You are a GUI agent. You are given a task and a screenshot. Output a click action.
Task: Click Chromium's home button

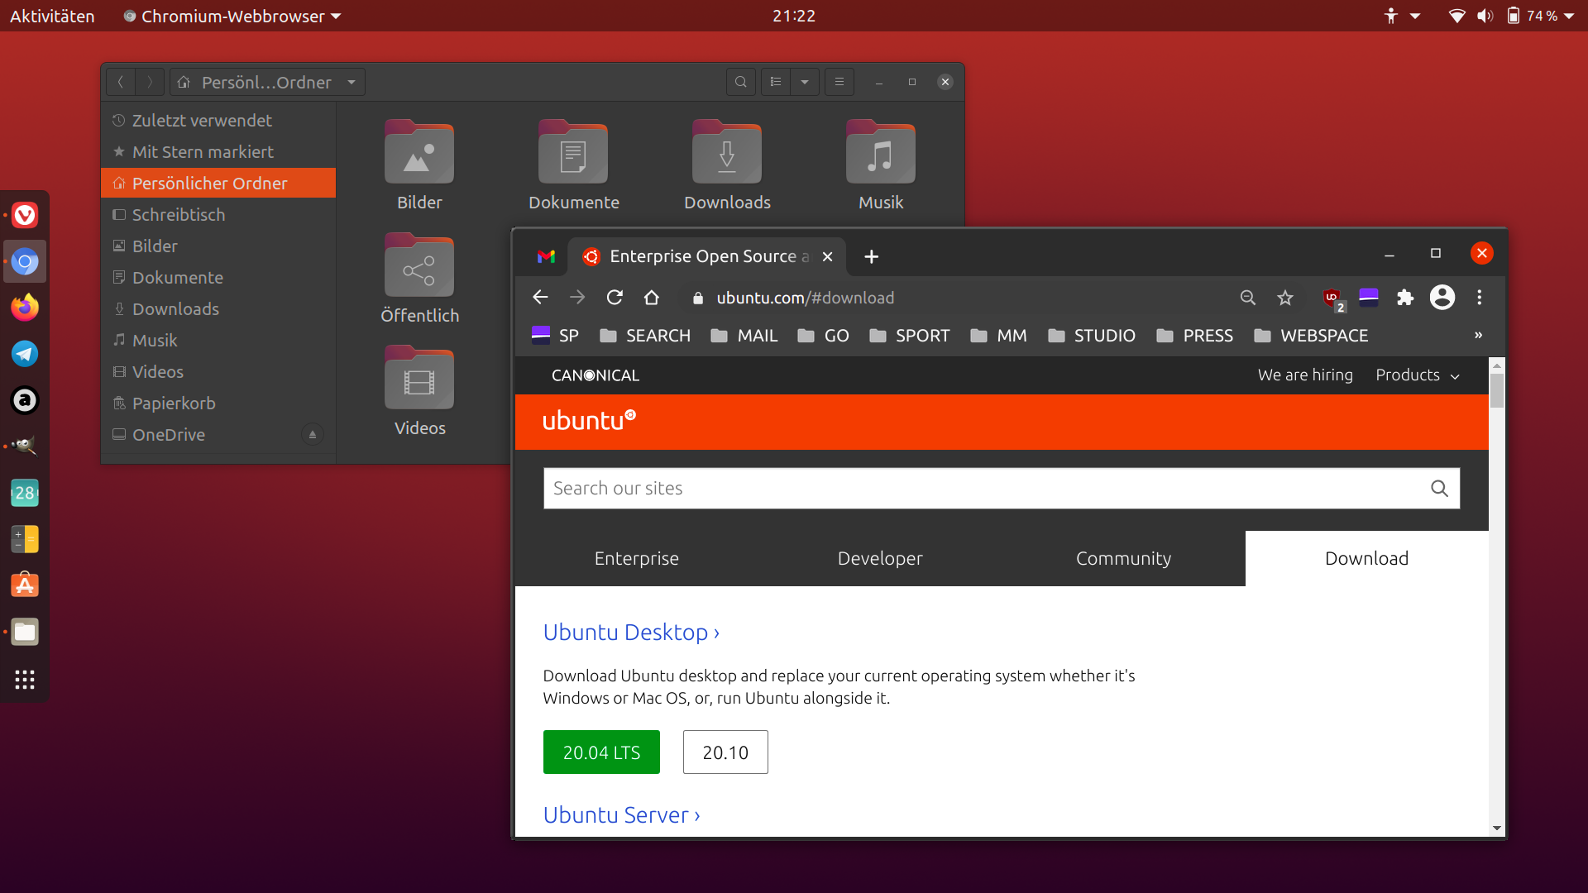pyautogui.click(x=652, y=298)
